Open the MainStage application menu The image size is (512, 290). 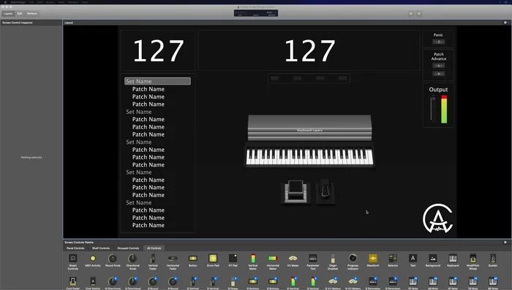pos(18,2)
